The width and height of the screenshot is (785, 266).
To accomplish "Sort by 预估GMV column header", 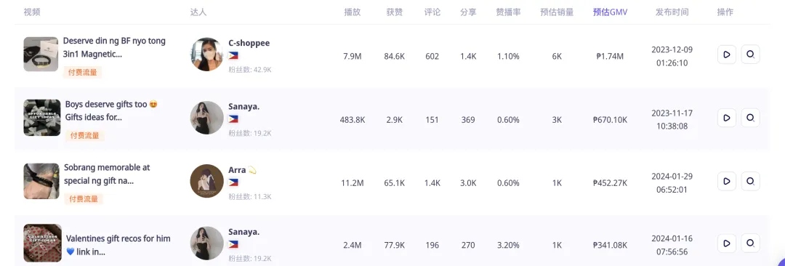I will [610, 12].
